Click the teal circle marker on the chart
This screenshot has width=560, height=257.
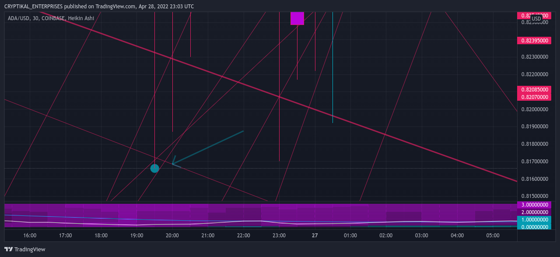click(x=154, y=168)
